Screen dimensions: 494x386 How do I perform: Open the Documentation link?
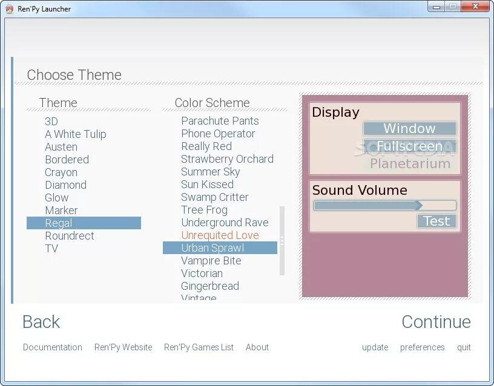click(x=53, y=347)
